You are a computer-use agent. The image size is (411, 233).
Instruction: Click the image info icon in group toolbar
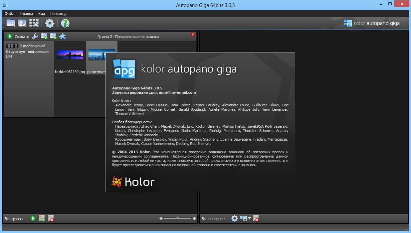point(44,36)
